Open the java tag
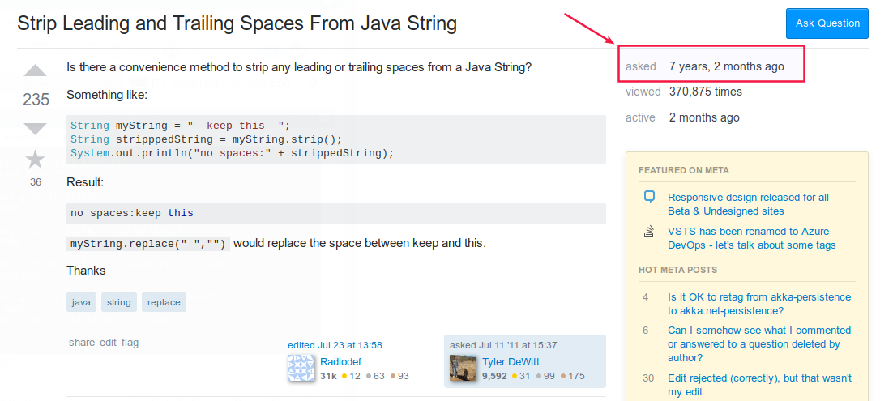 coord(82,302)
